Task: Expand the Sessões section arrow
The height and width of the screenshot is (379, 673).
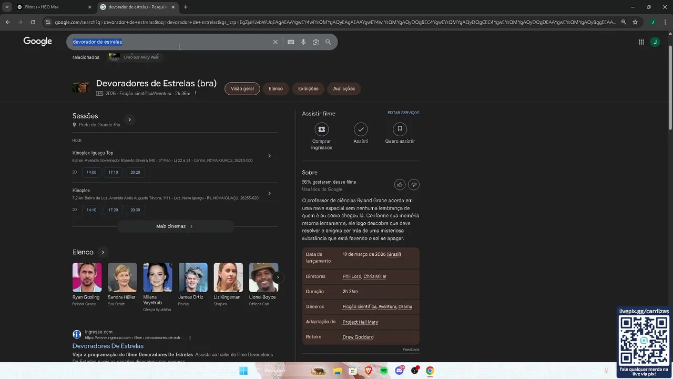Action: [x=129, y=119]
